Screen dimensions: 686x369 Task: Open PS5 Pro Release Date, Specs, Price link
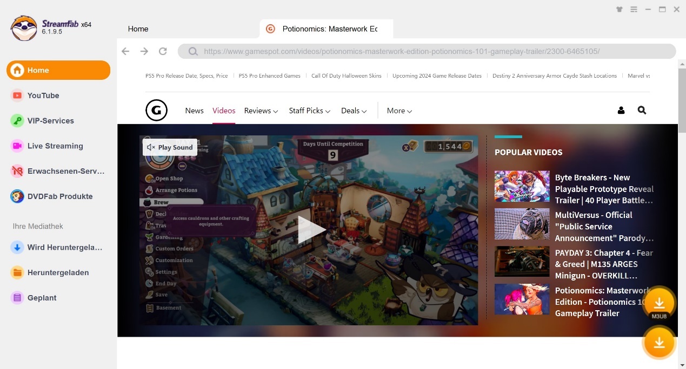coord(187,76)
